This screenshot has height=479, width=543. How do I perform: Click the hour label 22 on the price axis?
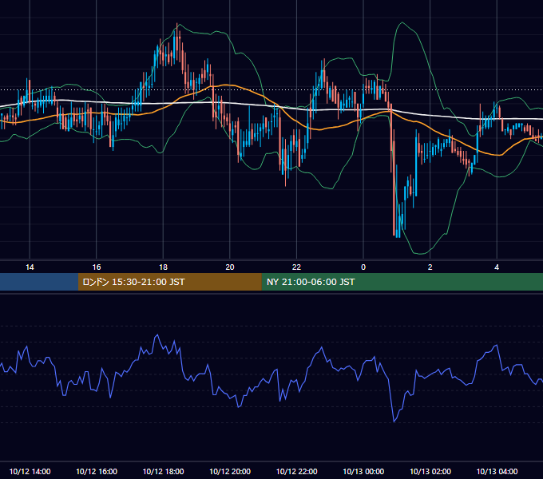coord(296,267)
